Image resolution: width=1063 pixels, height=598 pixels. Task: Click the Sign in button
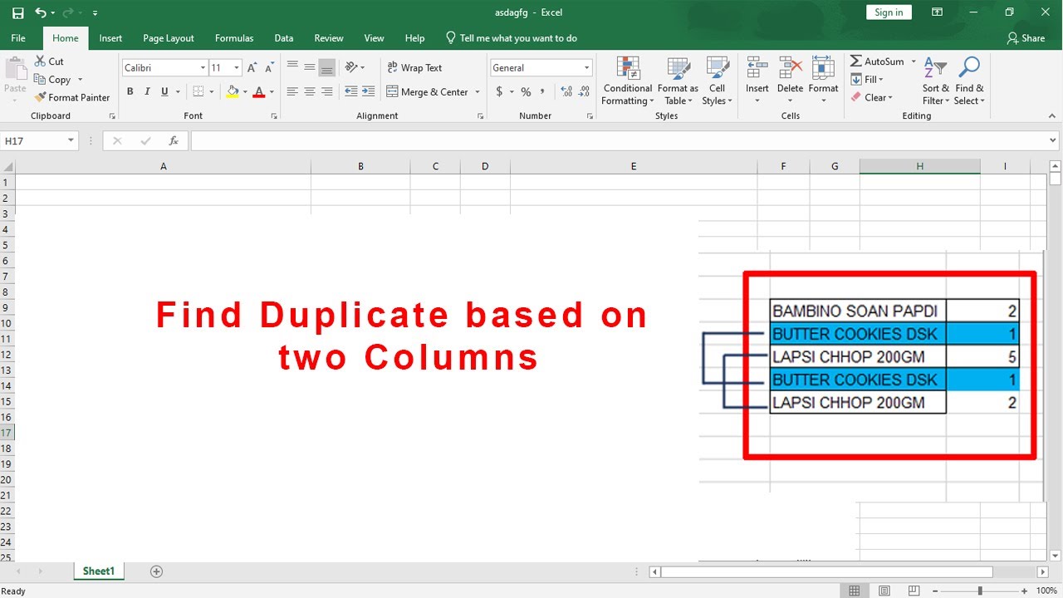(889, 12)
